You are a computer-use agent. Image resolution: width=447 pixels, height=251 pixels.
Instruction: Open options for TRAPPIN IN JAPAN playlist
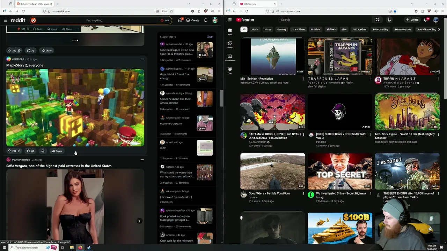[x=371, y=79]
